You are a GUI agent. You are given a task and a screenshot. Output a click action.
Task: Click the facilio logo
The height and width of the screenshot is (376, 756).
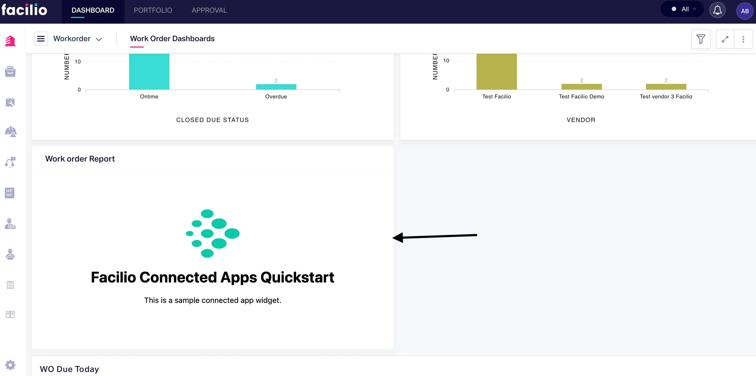click(x=24, y=10)
